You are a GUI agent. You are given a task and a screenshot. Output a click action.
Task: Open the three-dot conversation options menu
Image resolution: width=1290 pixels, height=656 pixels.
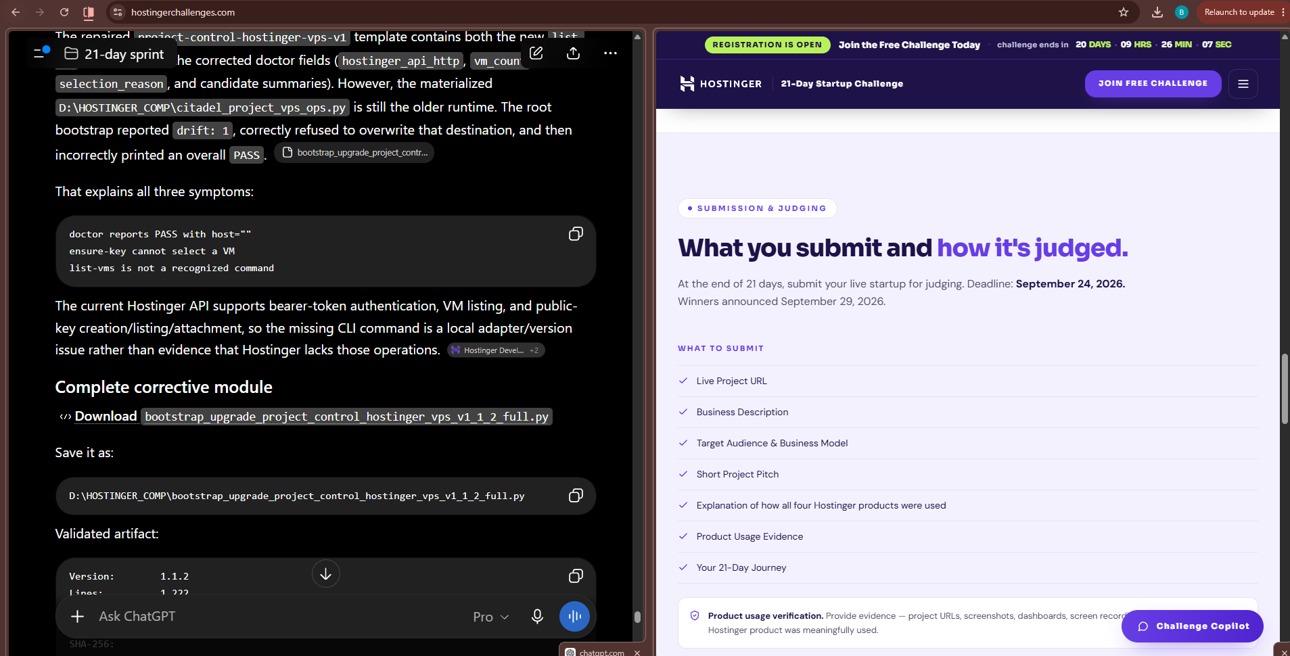(x=610, y=53)
